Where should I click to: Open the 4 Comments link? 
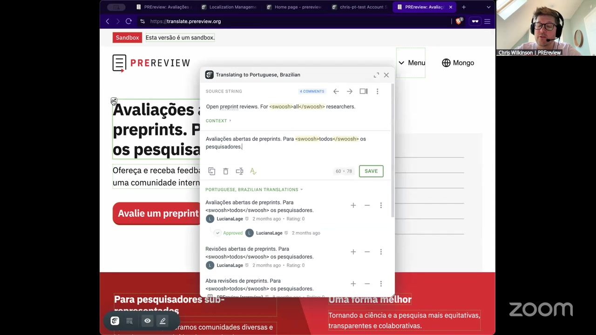pos(312,92)
